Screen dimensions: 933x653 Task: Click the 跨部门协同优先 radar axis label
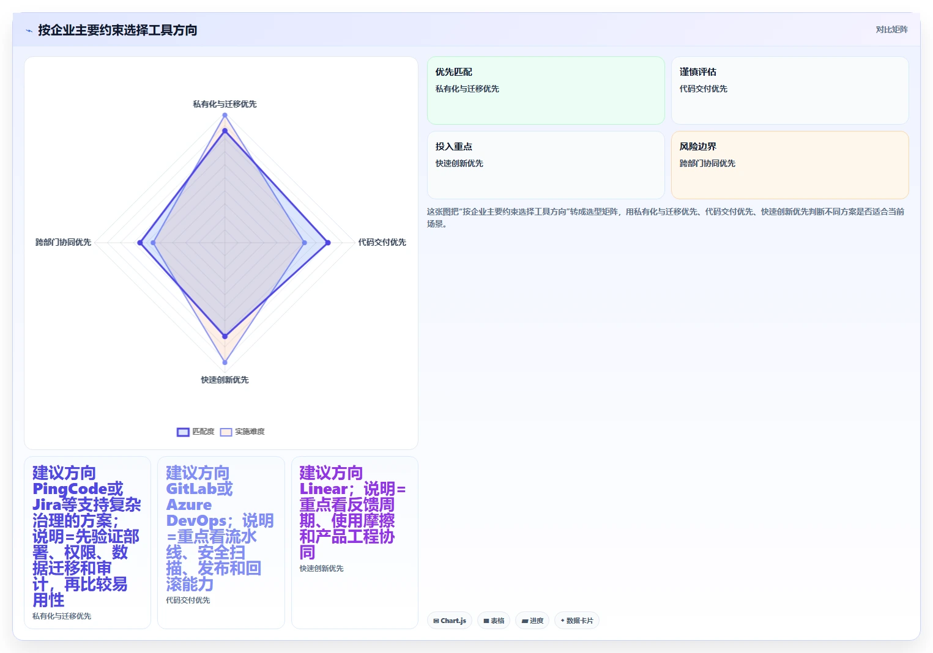[x=63, y=242]
